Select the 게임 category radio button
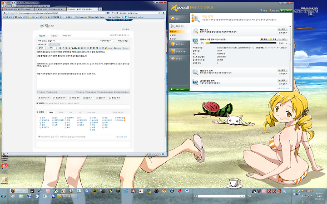The width and height of the screenshot is (327, 204). click(x=103, y=118)
